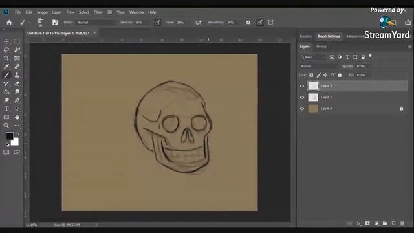Select the Hand tool
The image size is (414, 233).
point(17,117)
